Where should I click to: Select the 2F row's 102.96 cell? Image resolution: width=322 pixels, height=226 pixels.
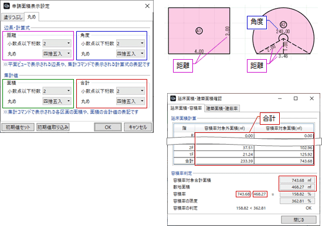coord(284,148)
